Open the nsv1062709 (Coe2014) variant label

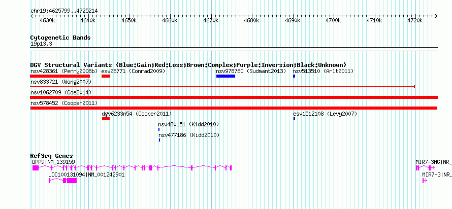pyautogui.click(x=61, y=93)
